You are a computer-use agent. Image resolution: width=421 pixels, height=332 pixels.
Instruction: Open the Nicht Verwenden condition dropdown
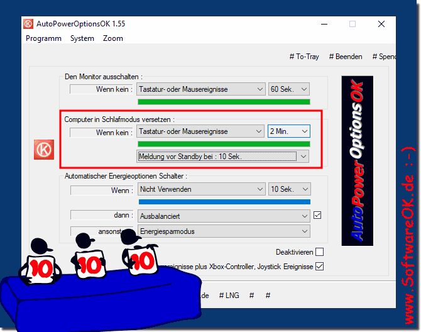pyautogui.click(x=201, y=189)
